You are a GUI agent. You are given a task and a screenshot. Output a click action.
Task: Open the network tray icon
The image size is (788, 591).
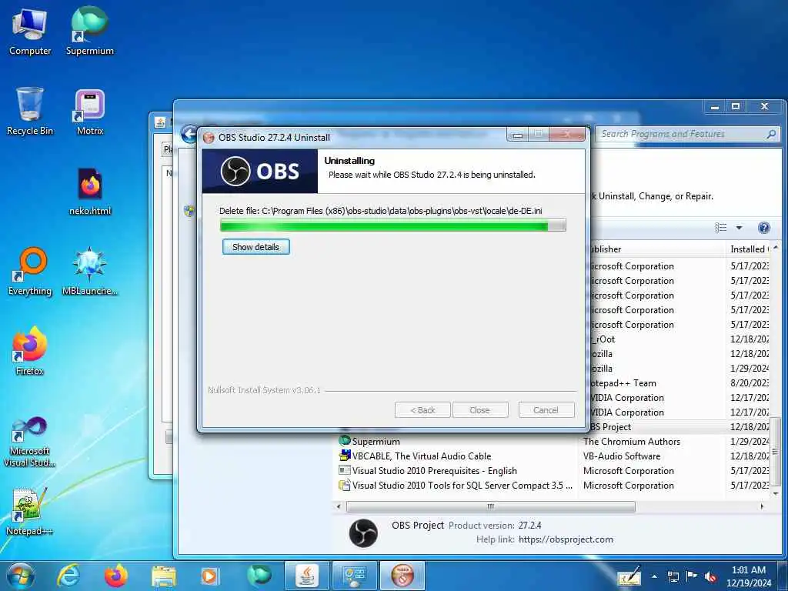673,576
